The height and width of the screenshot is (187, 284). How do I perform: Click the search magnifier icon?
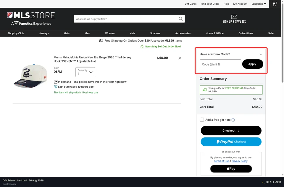pos(180,19)
